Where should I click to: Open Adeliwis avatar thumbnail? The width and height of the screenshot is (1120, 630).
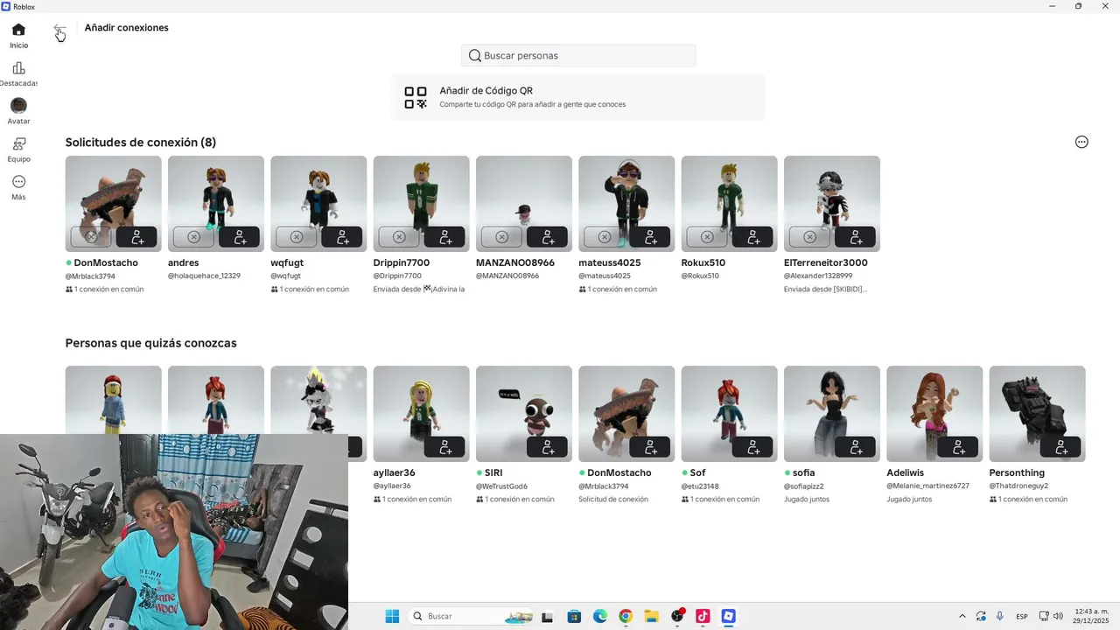934,414
